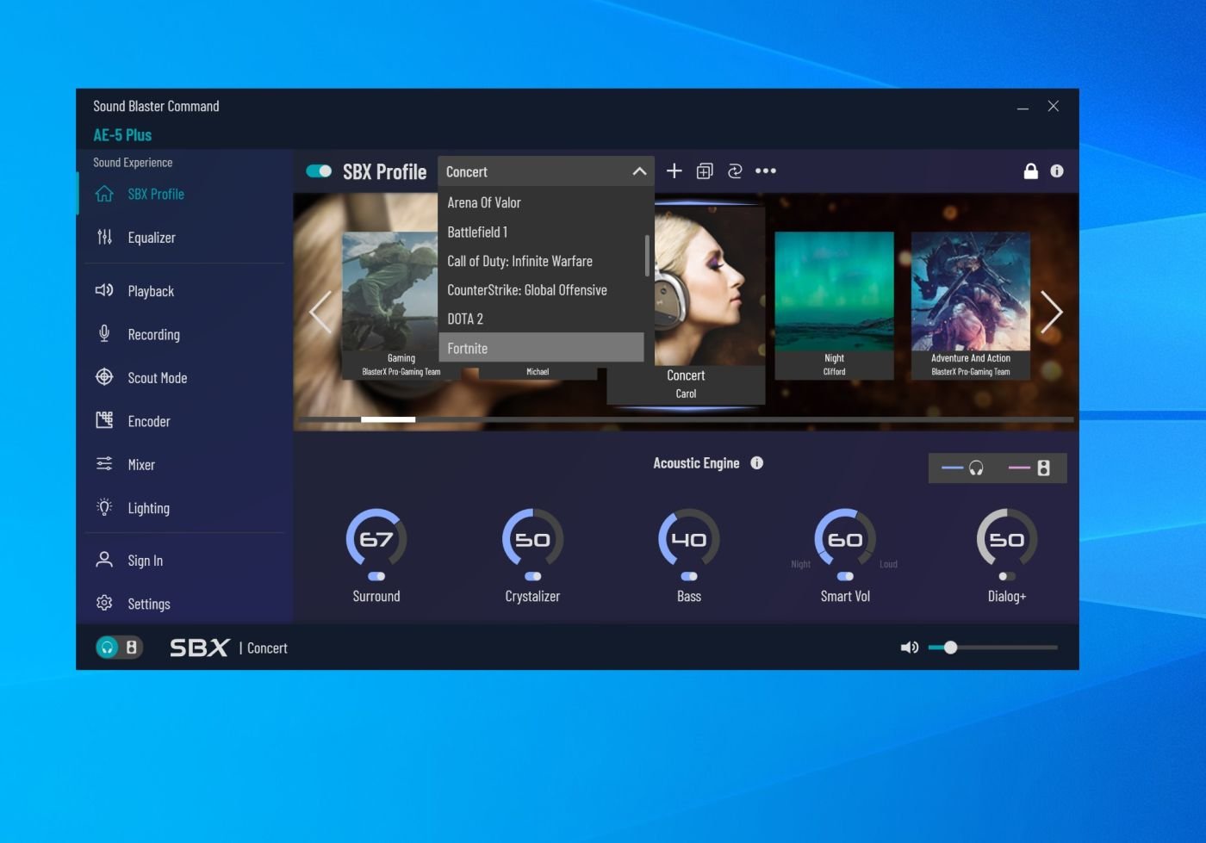Click the master volume slider

pyautogui.click(x=992, y=648)
